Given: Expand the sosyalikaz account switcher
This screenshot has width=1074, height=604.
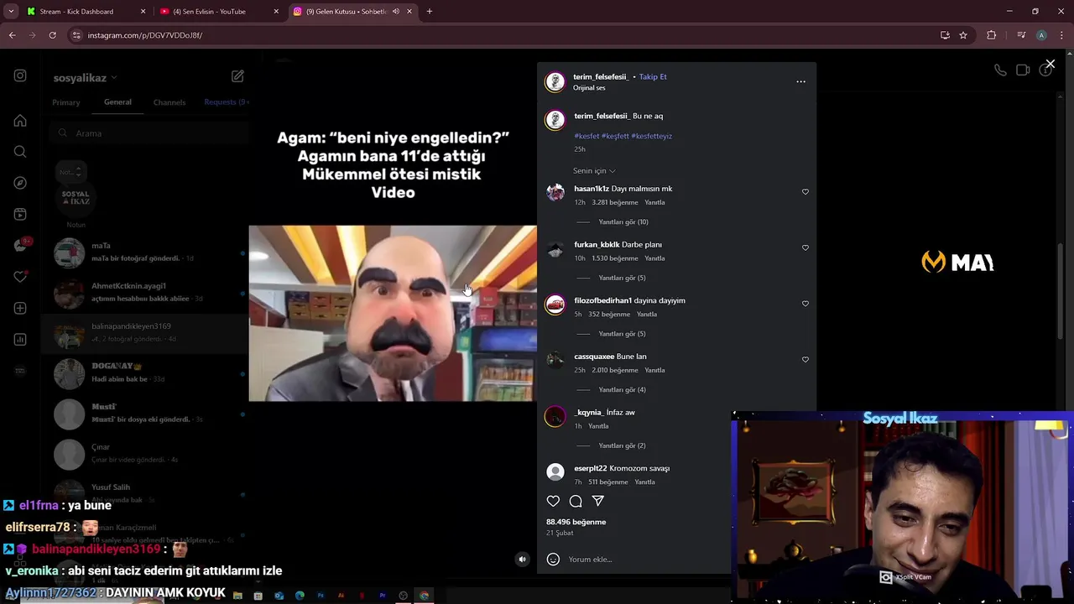Looking at the screenshot, I should (85, 77).
